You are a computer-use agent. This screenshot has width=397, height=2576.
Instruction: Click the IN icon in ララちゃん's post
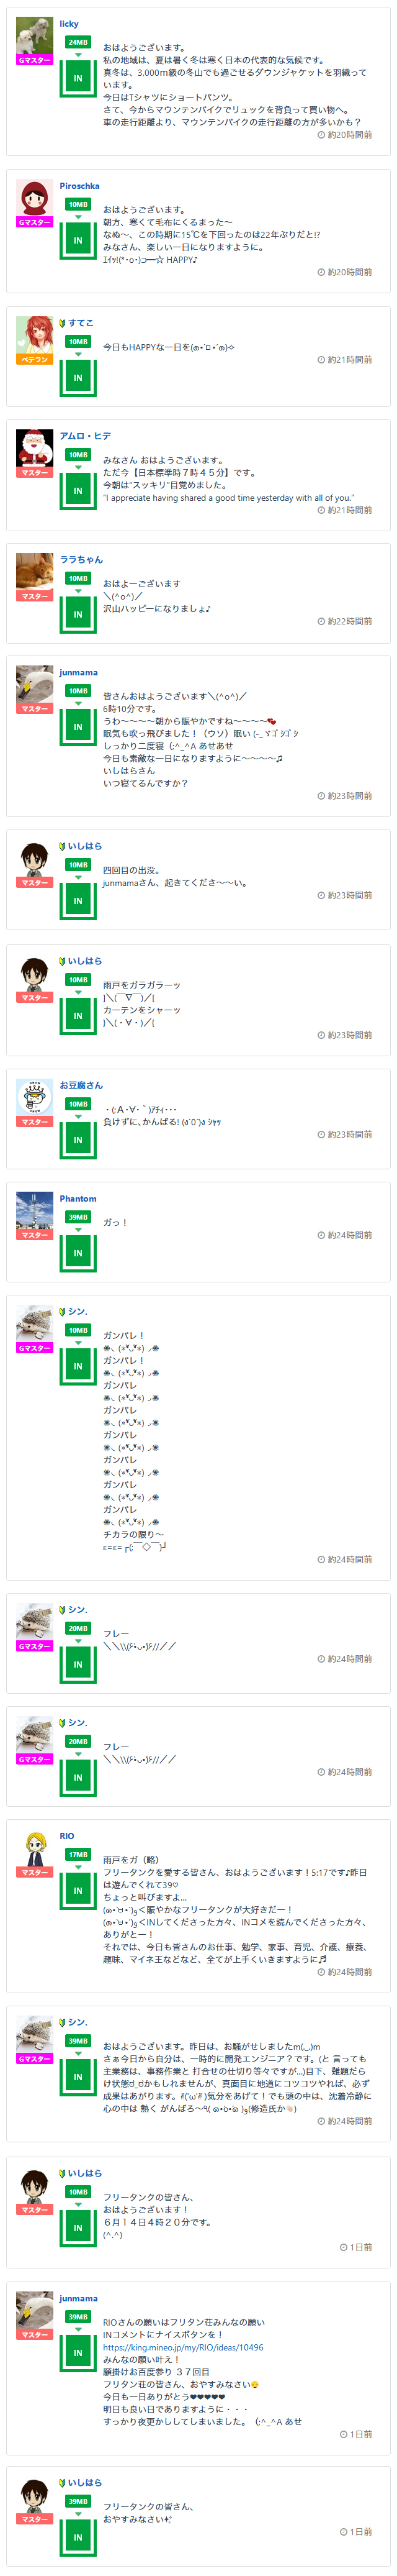click(x=78, y=615)
